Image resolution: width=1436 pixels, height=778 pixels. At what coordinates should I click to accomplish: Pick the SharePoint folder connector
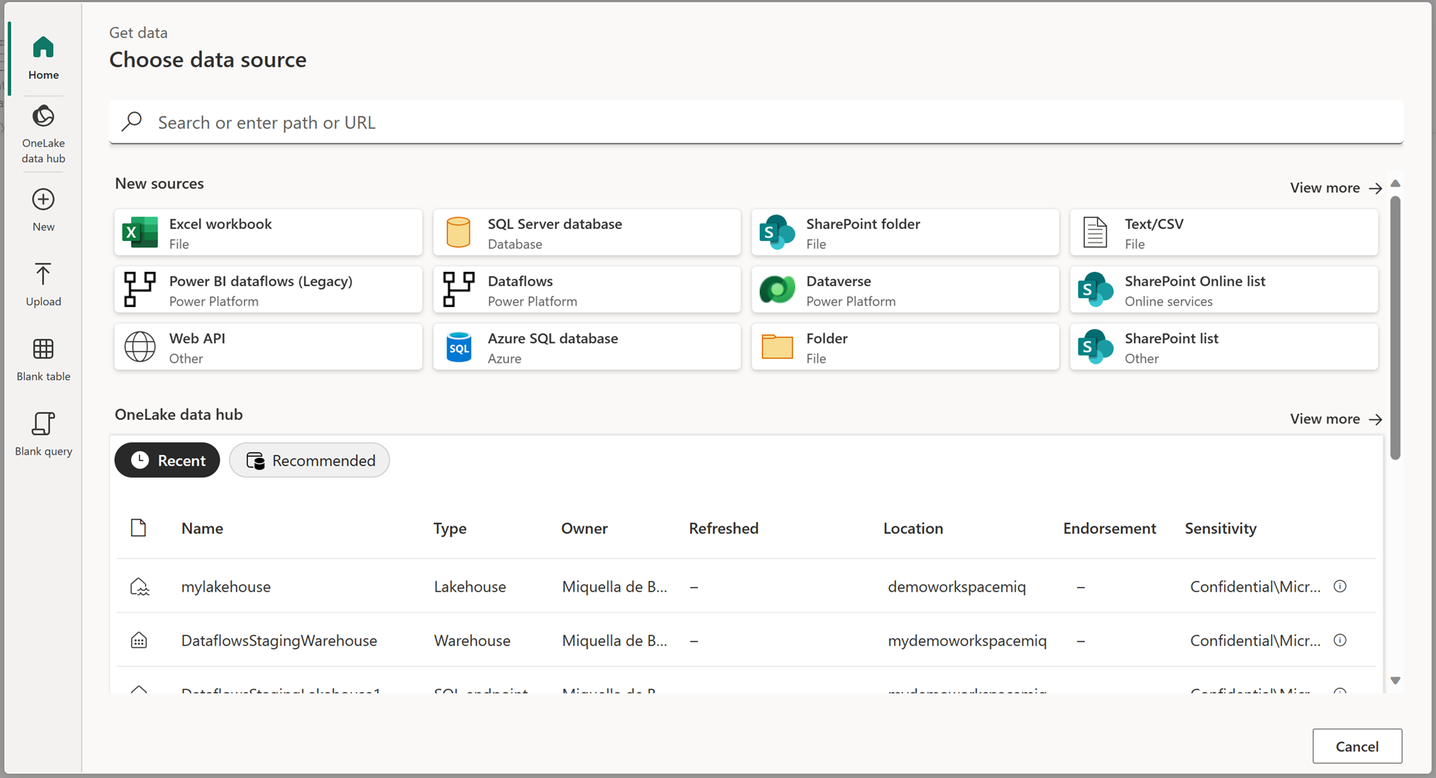pos(904,232)
